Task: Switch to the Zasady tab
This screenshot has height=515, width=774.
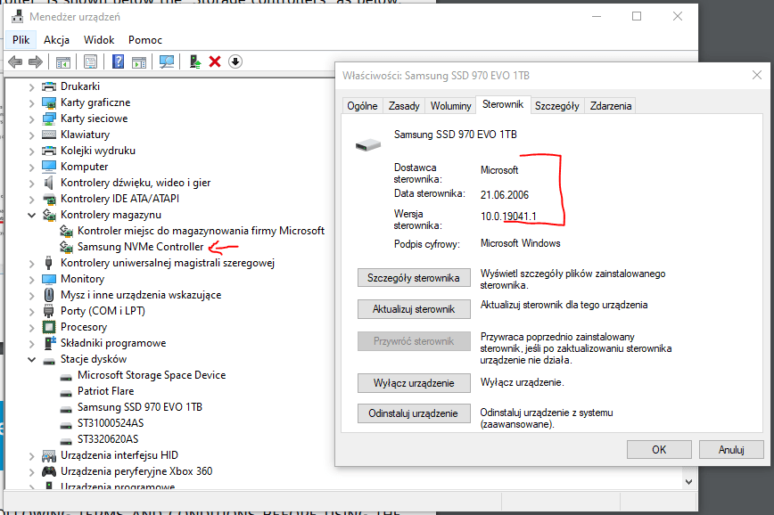Action: (x=404, y=106)
